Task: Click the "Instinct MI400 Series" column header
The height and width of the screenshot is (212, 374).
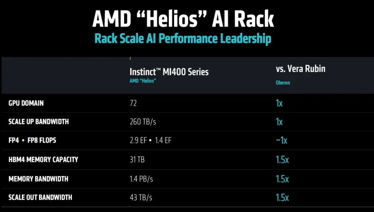Action: (169, 72)
